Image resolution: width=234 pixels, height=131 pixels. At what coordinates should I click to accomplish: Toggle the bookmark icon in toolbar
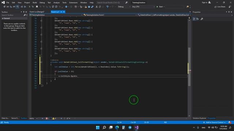point(37,7)
